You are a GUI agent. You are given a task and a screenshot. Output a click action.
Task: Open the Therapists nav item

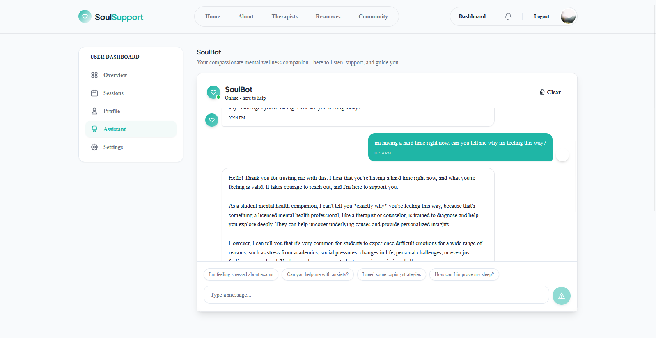[x=284, y=16]
